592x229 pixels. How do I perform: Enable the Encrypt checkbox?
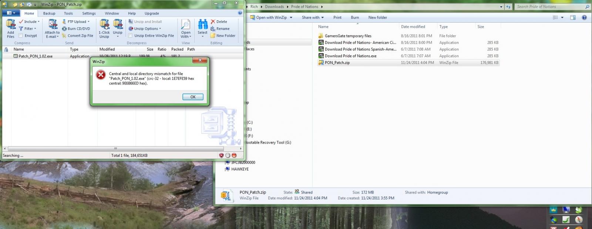21,36
